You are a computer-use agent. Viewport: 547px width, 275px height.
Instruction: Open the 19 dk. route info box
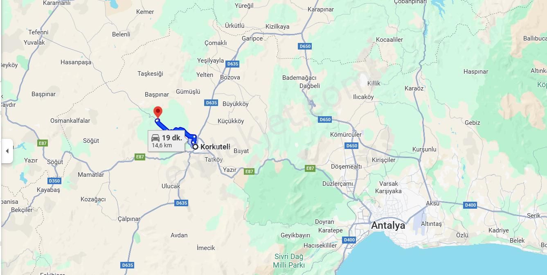(x=166, y=141)
